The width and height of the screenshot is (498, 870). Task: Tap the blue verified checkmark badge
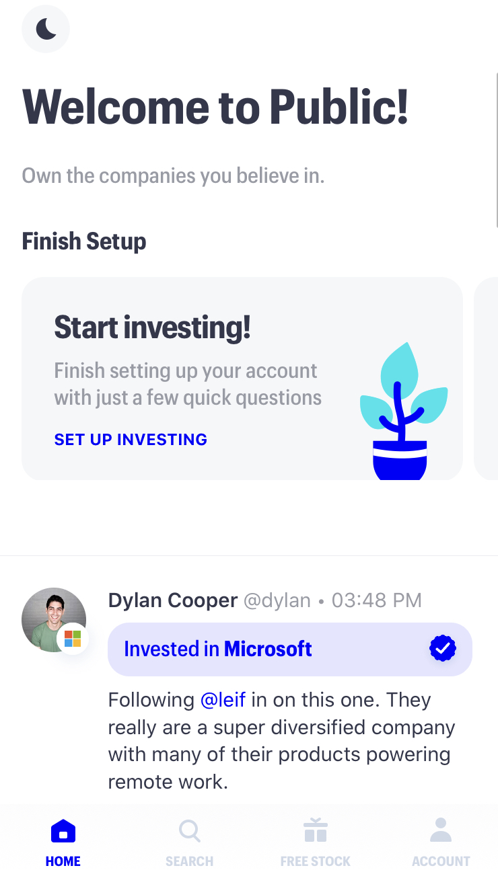(442, 649)
